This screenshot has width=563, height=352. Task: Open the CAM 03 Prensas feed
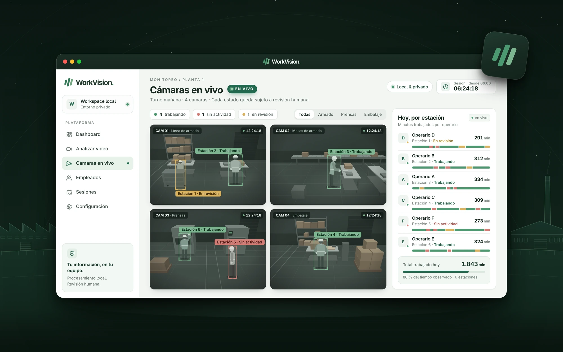click(x=208, y=249)
